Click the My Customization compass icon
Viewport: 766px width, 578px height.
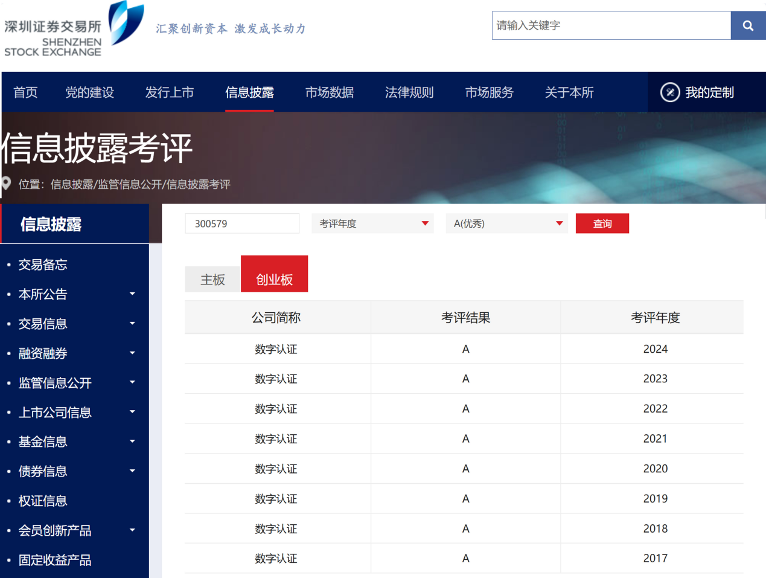(670, 92)
